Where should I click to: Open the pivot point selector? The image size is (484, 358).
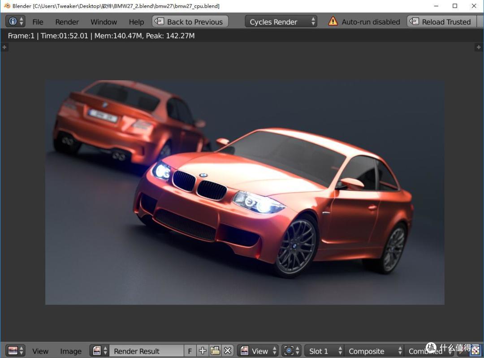[x=291, y=351]
